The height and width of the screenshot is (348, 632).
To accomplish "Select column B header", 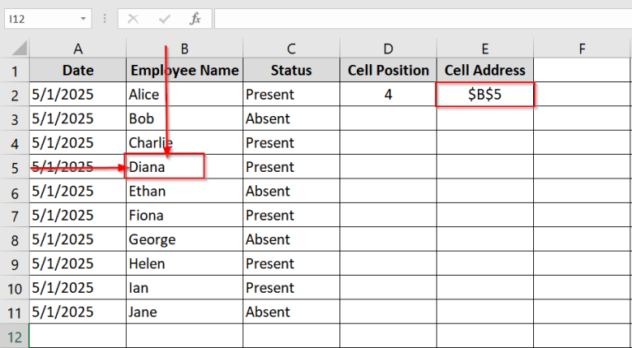I will pyautogui.click(x=184, y=49).
